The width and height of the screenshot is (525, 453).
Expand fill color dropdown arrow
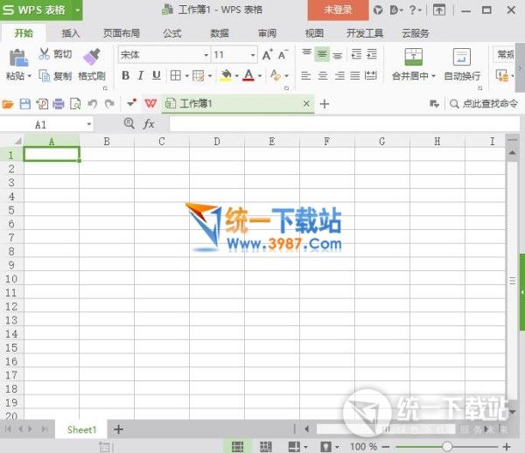237,76
